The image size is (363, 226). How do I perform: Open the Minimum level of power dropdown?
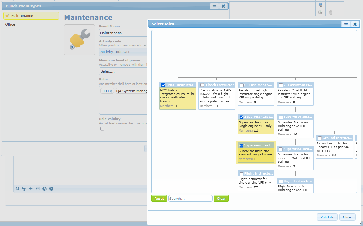tap(123, 71)
